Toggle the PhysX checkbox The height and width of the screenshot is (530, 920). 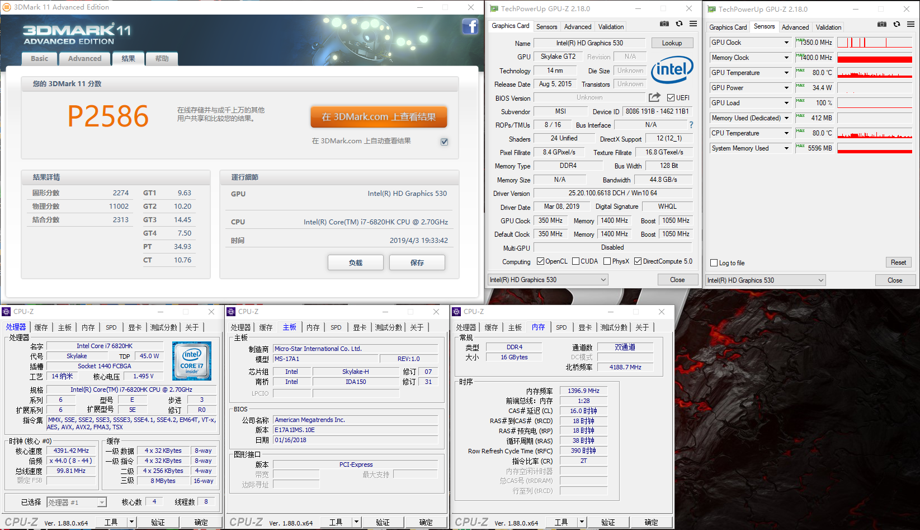click(607, 261)
